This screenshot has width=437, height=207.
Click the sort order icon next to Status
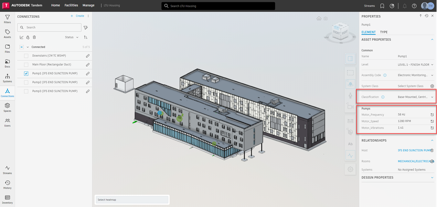click(x=86, y=37)
